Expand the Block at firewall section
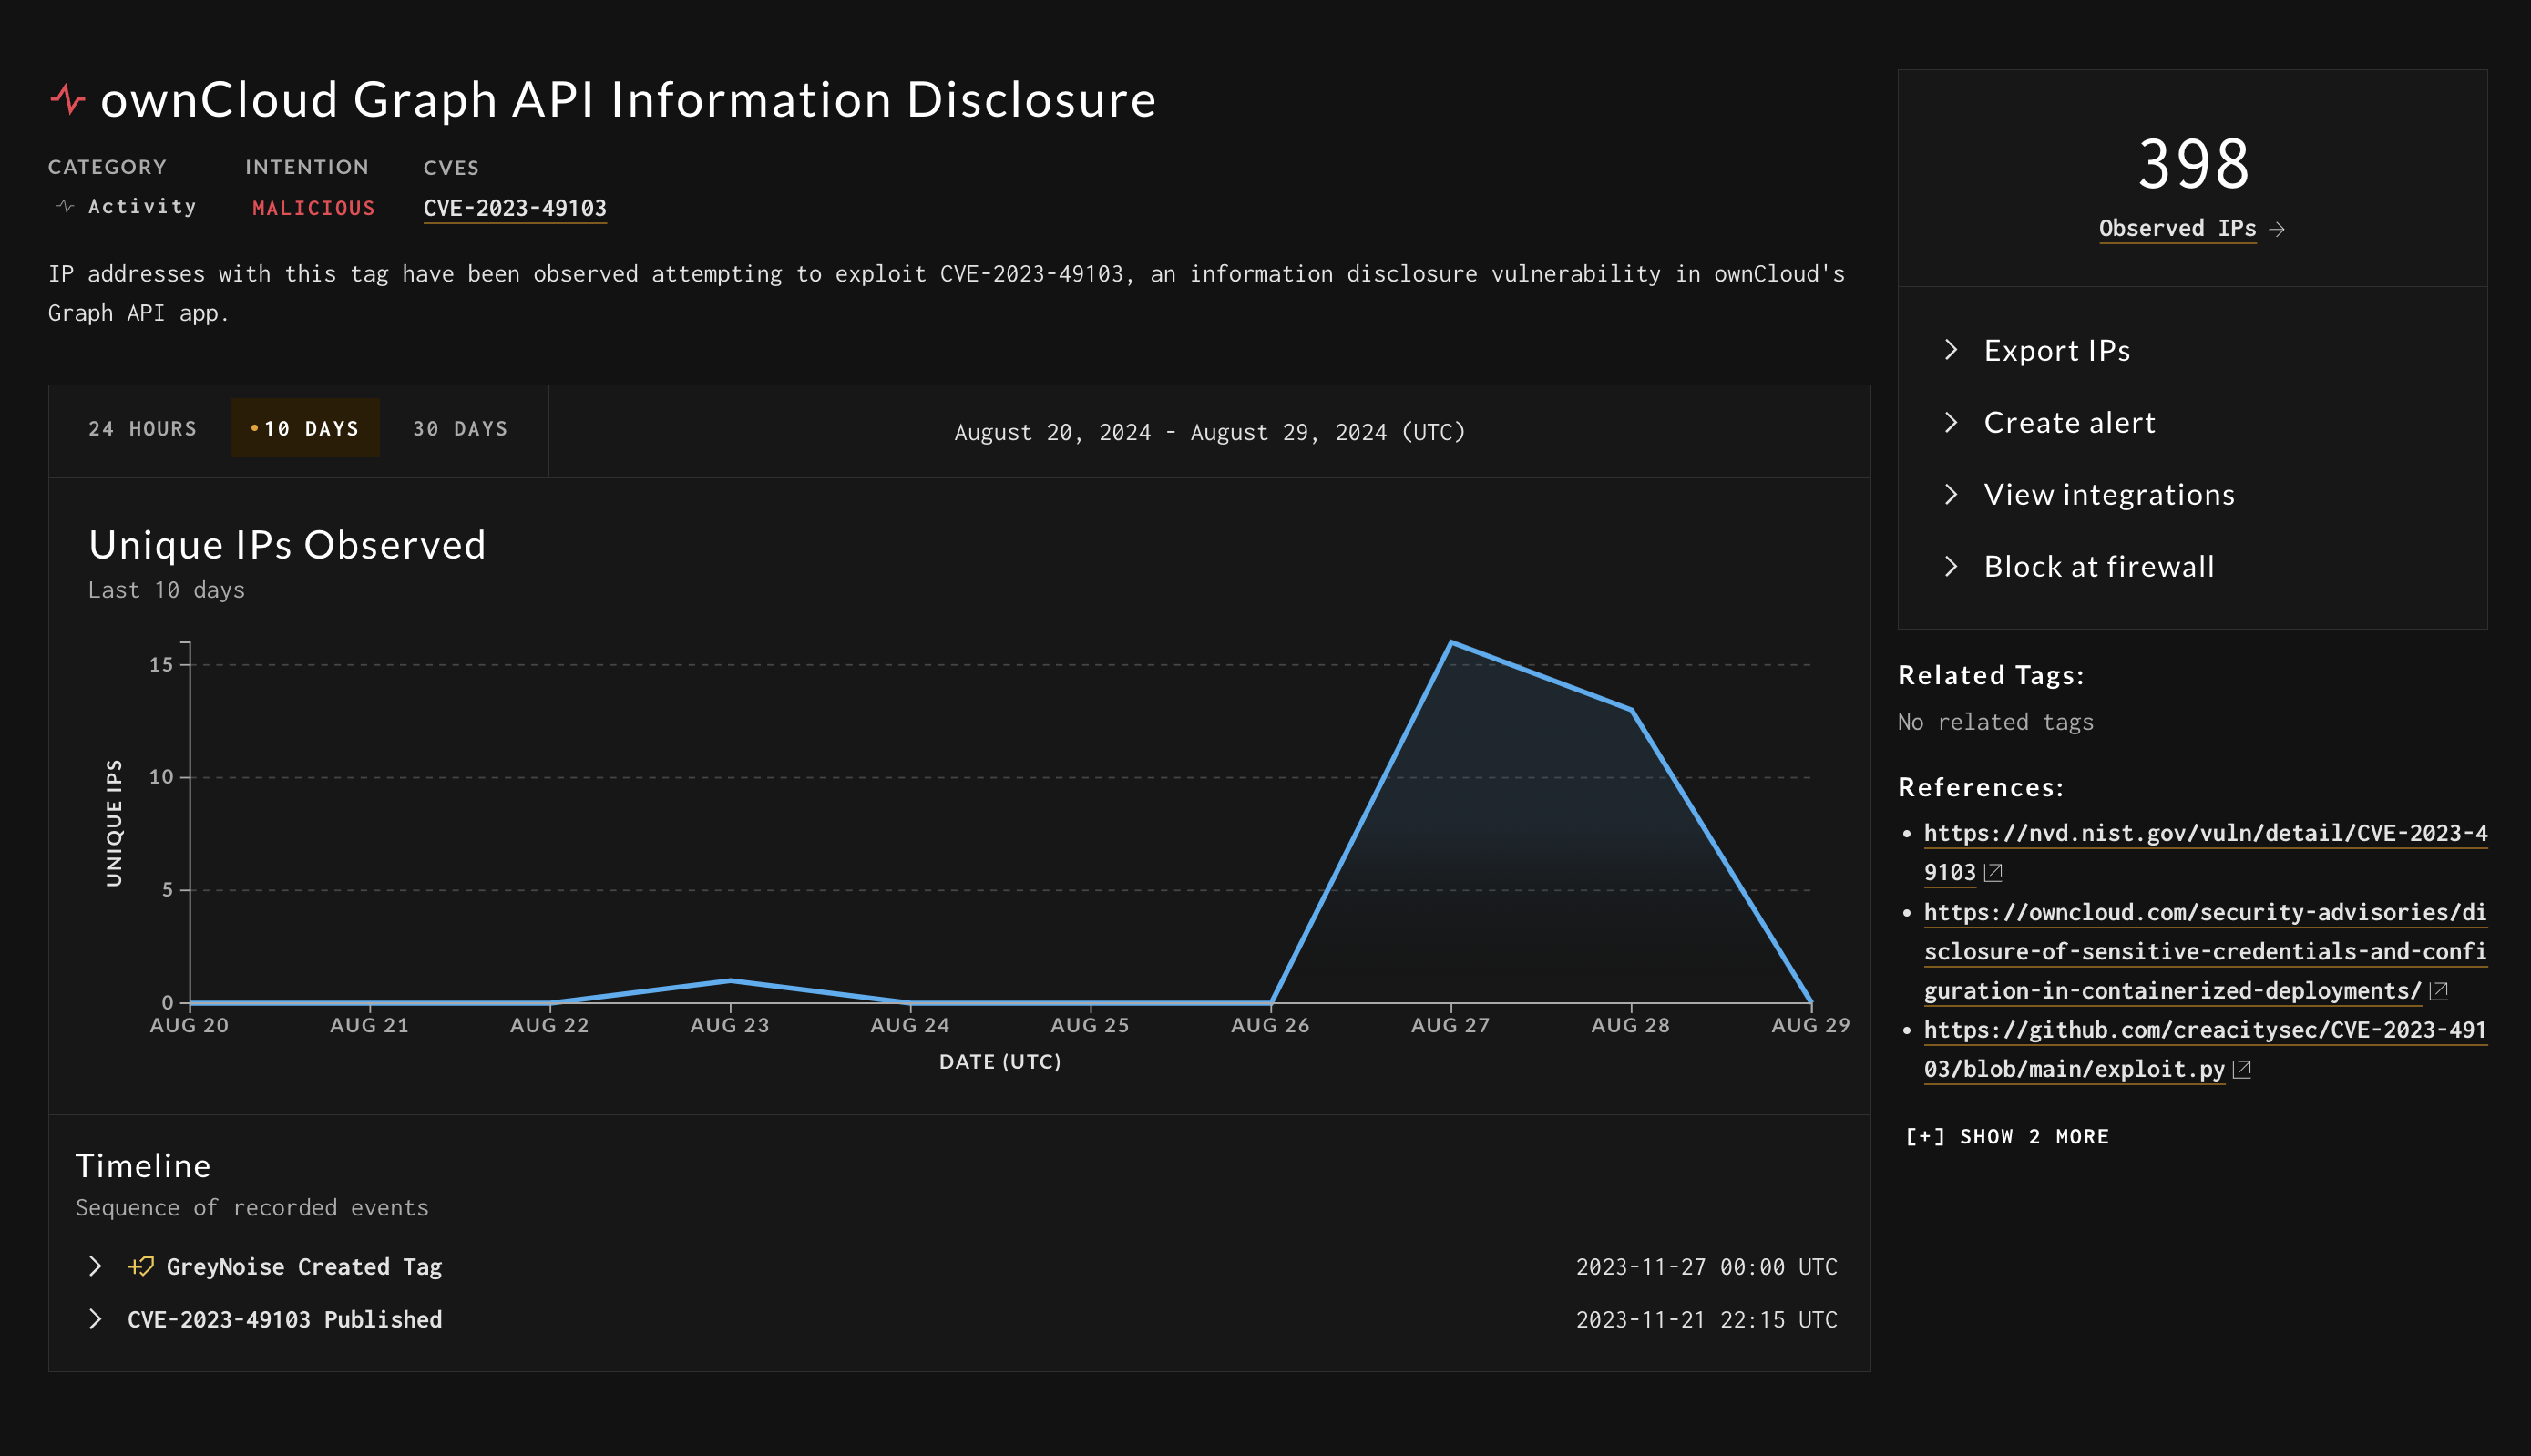The height and width of the screenshot is (1456, 2531). [x=2079, y=566]
